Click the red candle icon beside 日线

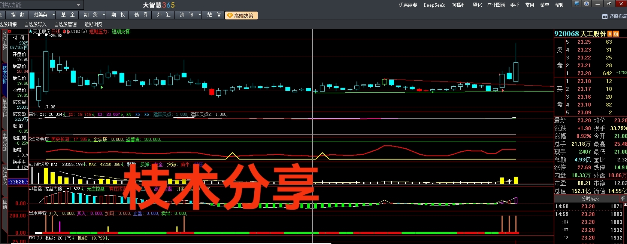[x=64, y=32]
